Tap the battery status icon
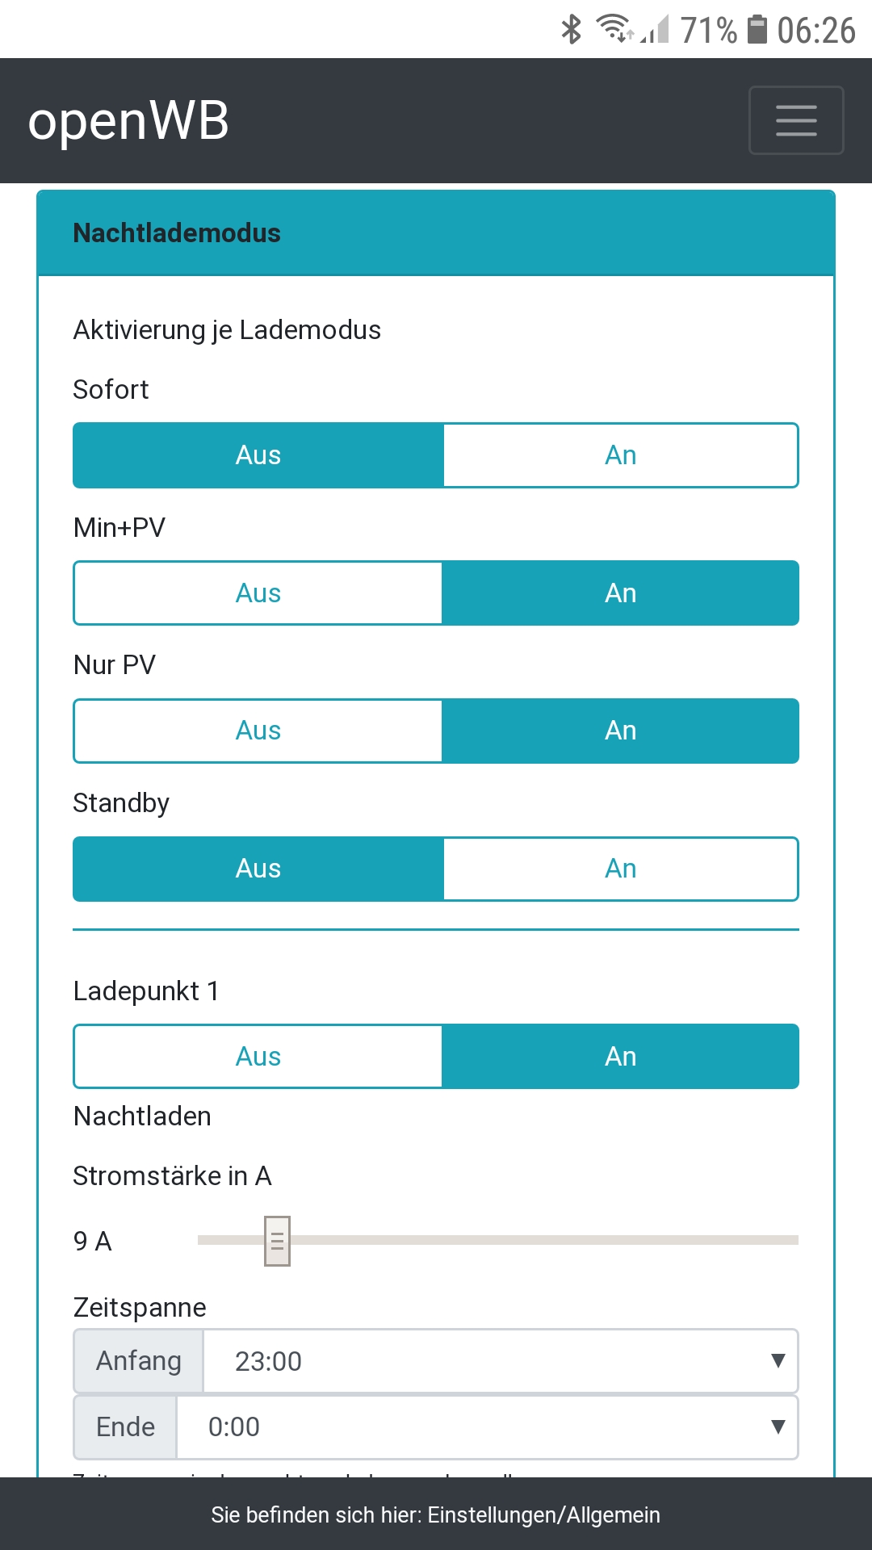This screenshot has height=1550, width=872. point(757,30)
